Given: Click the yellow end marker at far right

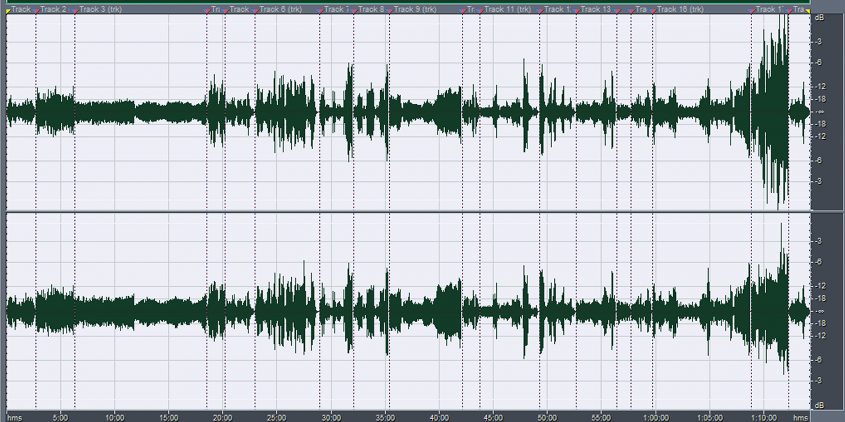Looking at the screenshot, I should [807, 10].
